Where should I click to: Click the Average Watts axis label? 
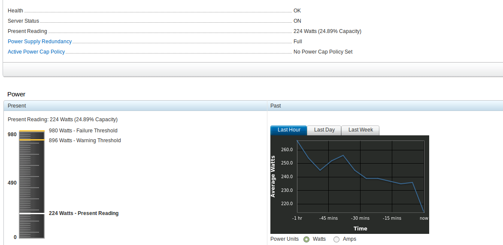[x=273, y=176]
